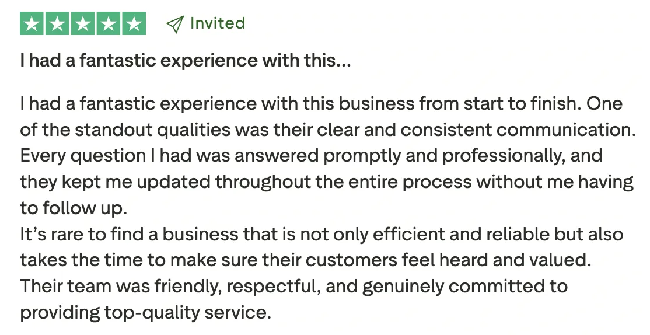Click the second green rating star
The height and width of the screenshot is (335, 650).
(x=57, y=23)
